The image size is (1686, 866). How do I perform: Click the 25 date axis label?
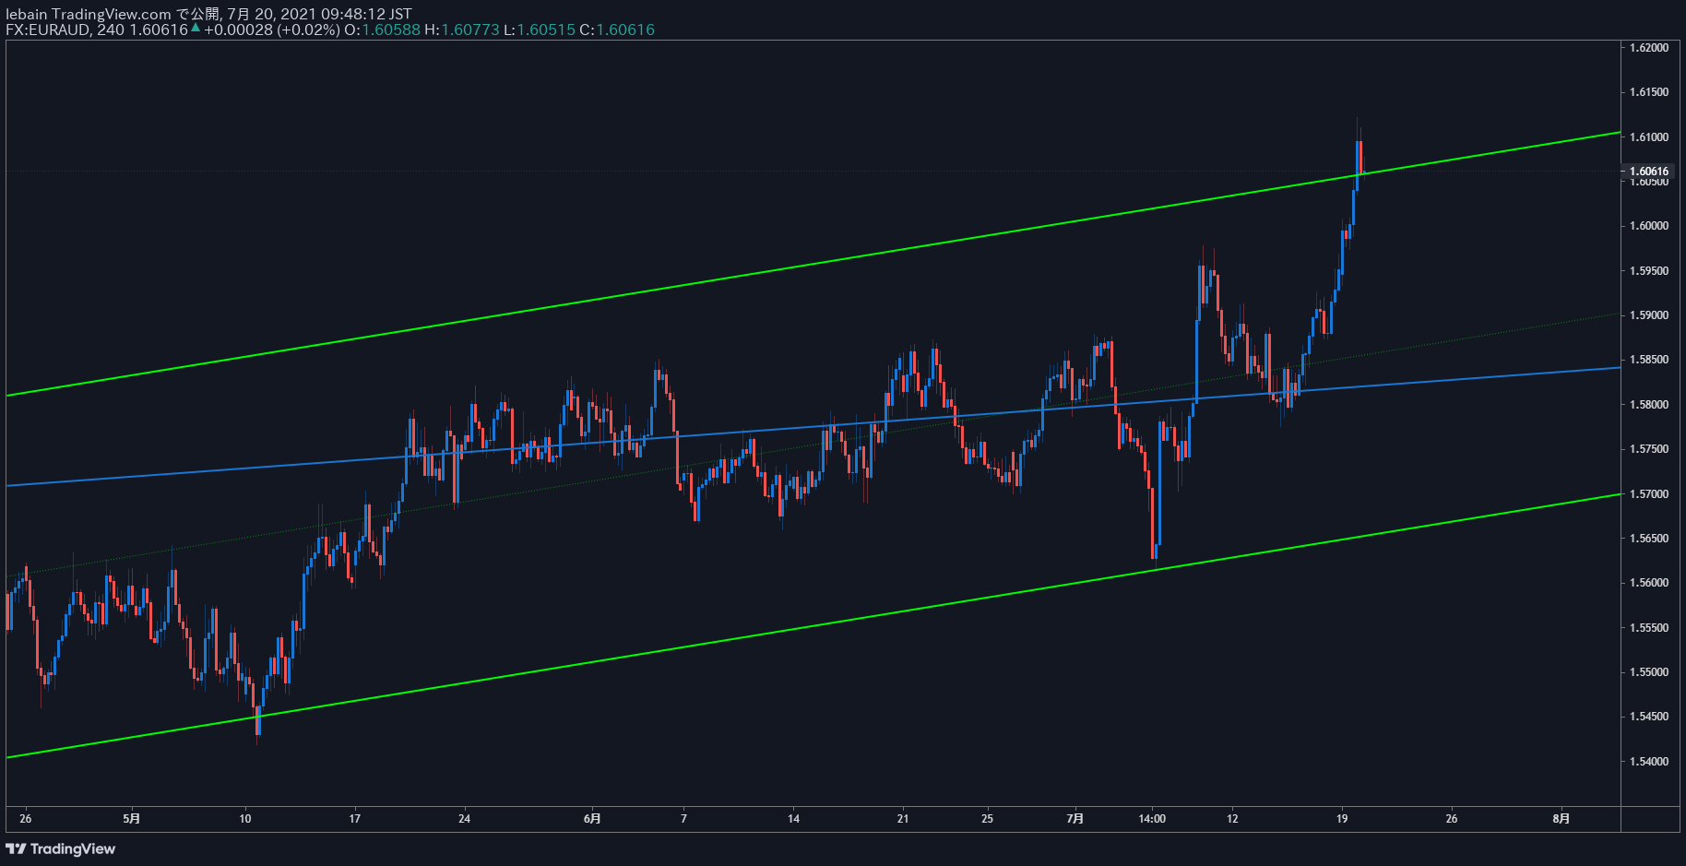point(988,818)
